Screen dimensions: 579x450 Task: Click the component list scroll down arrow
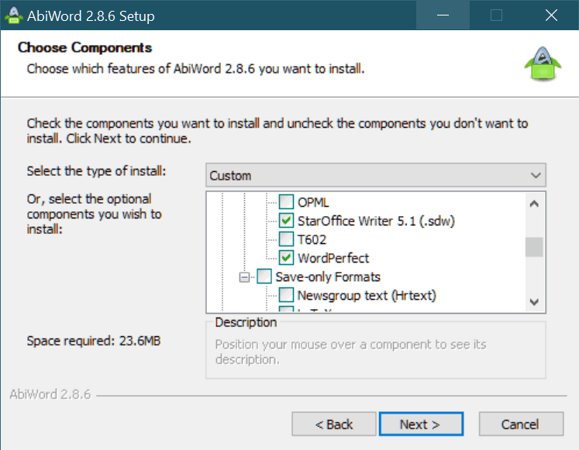534,302
